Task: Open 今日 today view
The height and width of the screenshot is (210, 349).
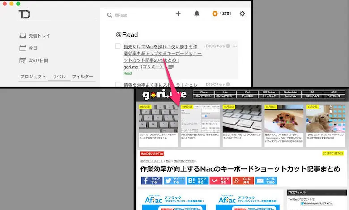Action: (28, 48)
